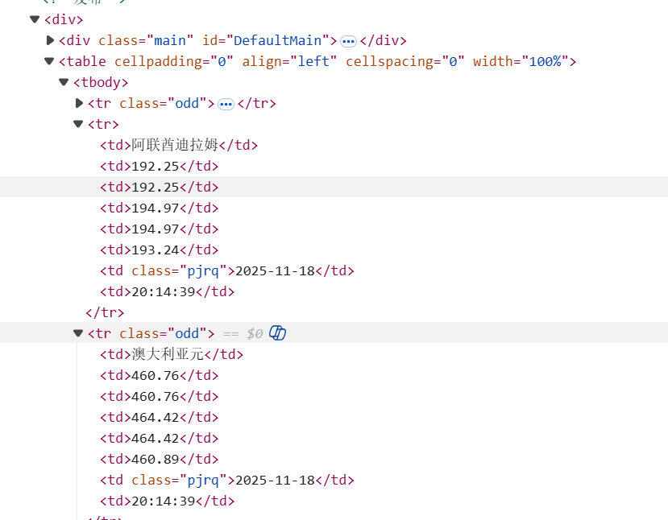The width and height of the screenshot is (668, 520).
Task: Select the td with text 阿联酋迪拉姆
Action: (179, 145)
